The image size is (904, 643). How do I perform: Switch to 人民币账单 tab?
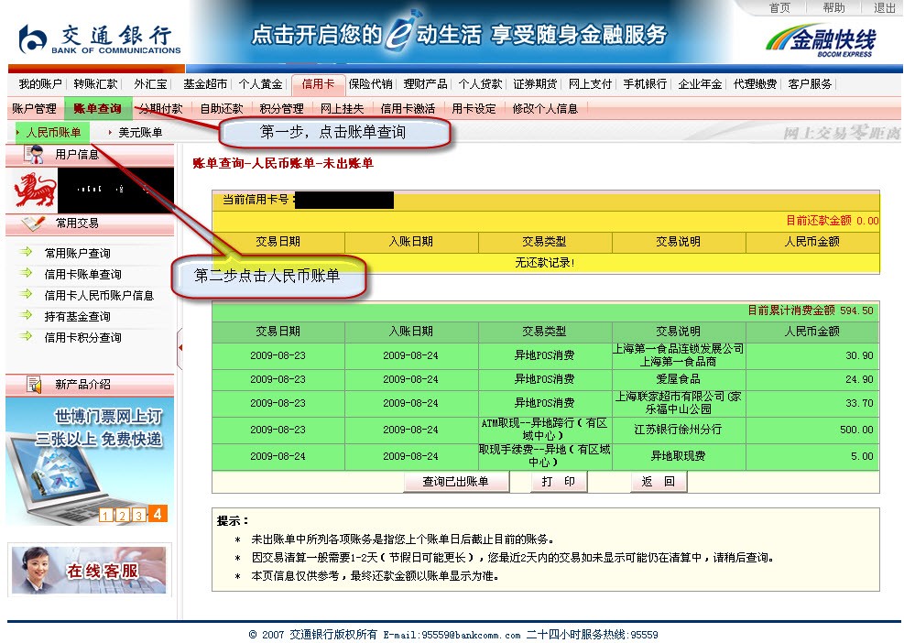tap(53, 133)
